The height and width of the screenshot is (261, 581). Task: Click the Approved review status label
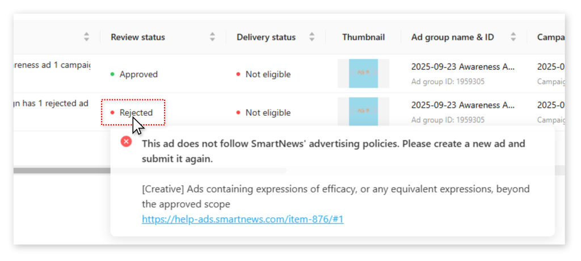[138, 74]
